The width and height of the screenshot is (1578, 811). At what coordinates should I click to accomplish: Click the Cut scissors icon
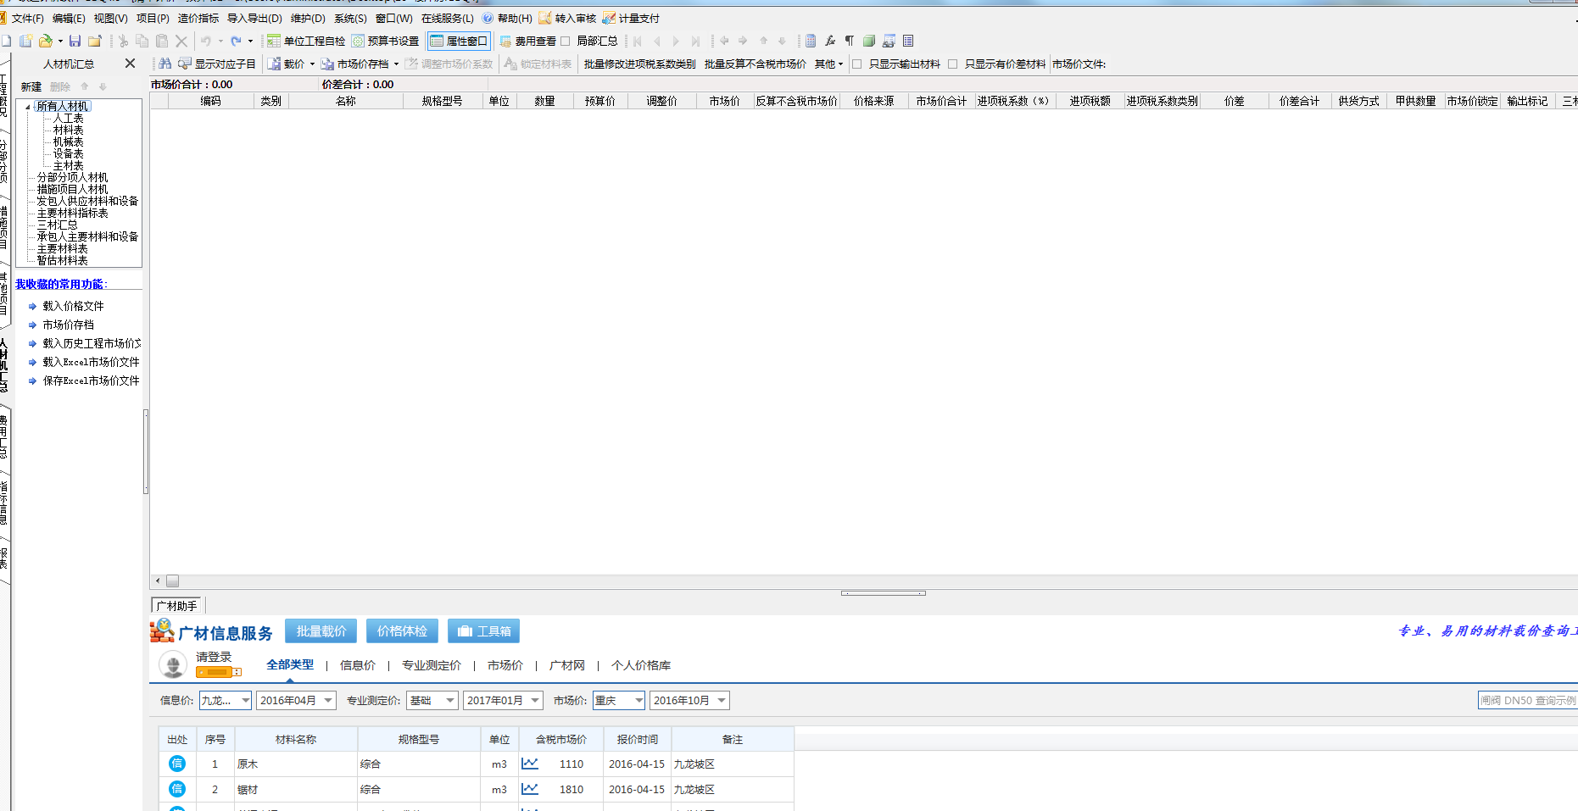[x=123, y=41]
